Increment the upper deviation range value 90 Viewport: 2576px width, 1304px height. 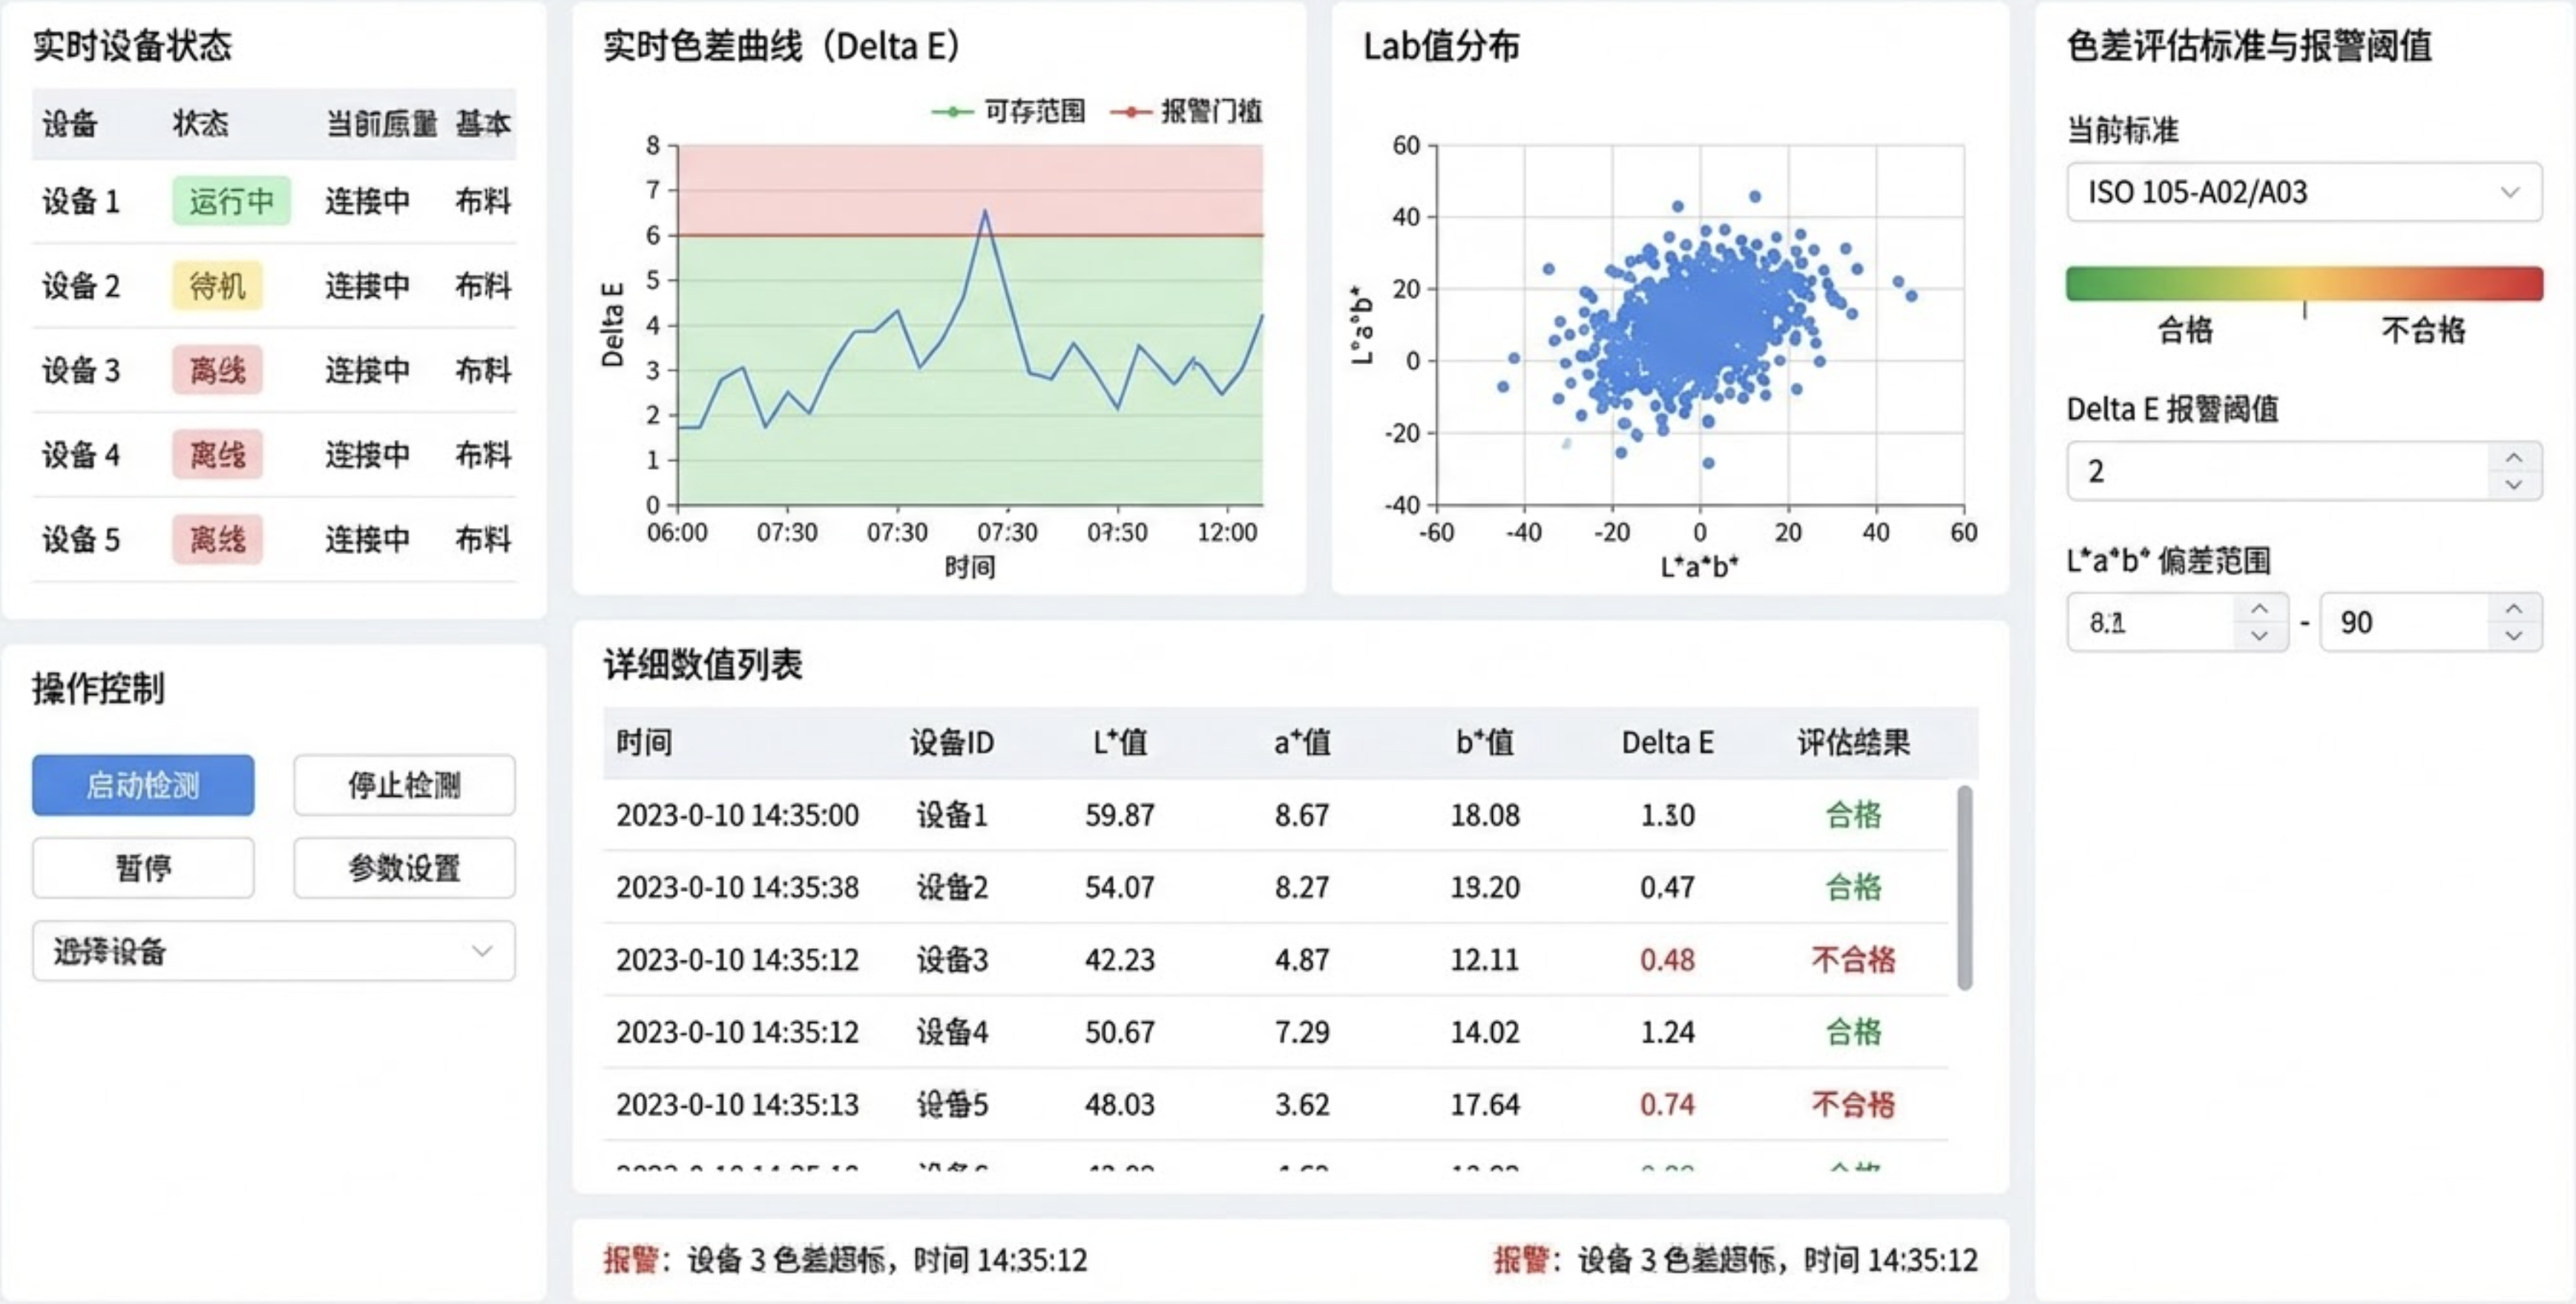[x=2514, y=608]
